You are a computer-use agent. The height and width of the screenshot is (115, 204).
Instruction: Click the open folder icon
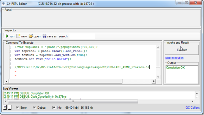pos(31,36)
